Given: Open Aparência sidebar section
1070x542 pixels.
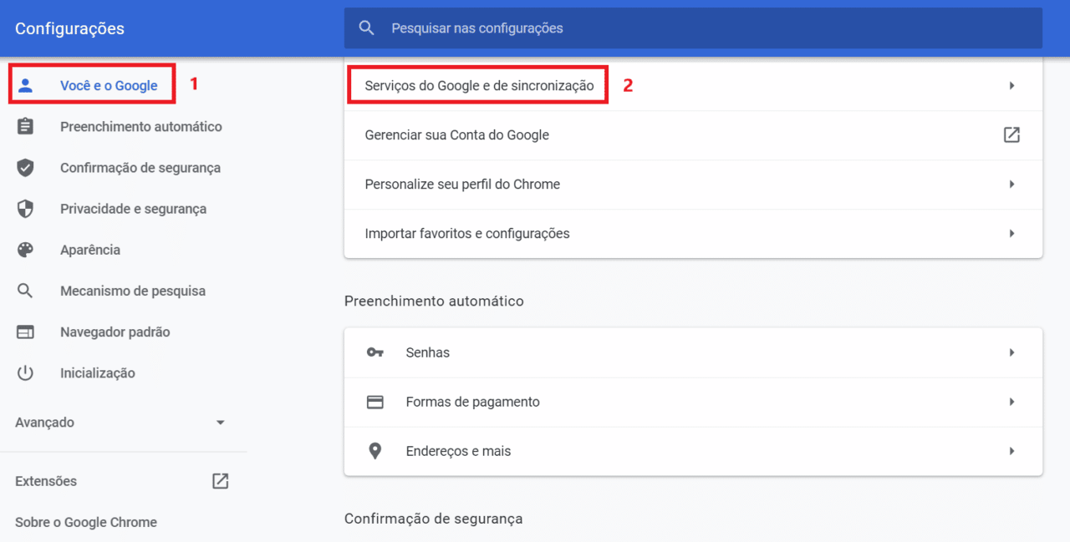Looking at the screenshot, I should point(90,250).
